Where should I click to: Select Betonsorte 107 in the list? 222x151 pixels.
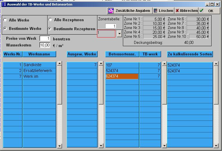click(x=122, y=65)
